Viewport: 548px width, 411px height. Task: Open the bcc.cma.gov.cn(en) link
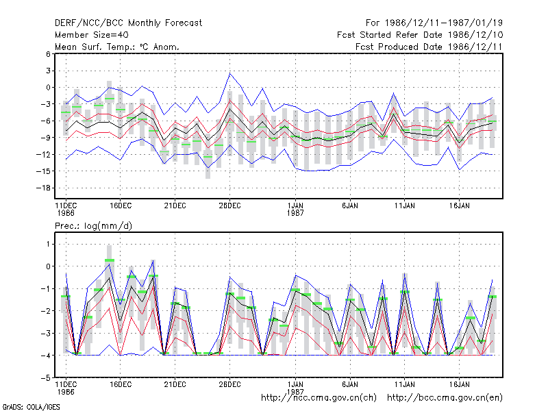(445, 398)
